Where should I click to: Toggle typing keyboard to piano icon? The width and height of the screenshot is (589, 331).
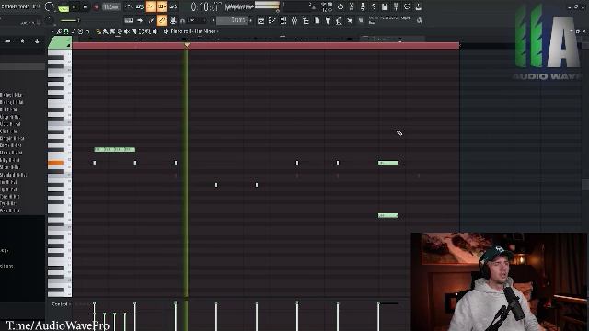pos(129,20)
